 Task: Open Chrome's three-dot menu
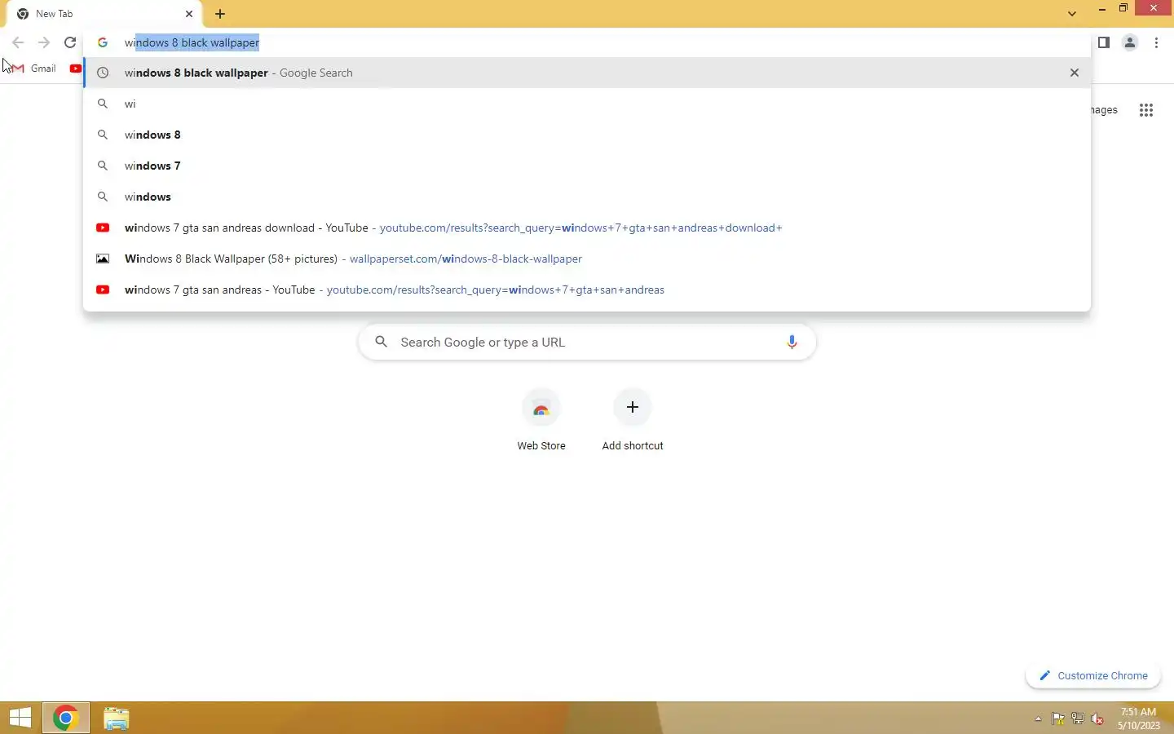pos(1157,42)
